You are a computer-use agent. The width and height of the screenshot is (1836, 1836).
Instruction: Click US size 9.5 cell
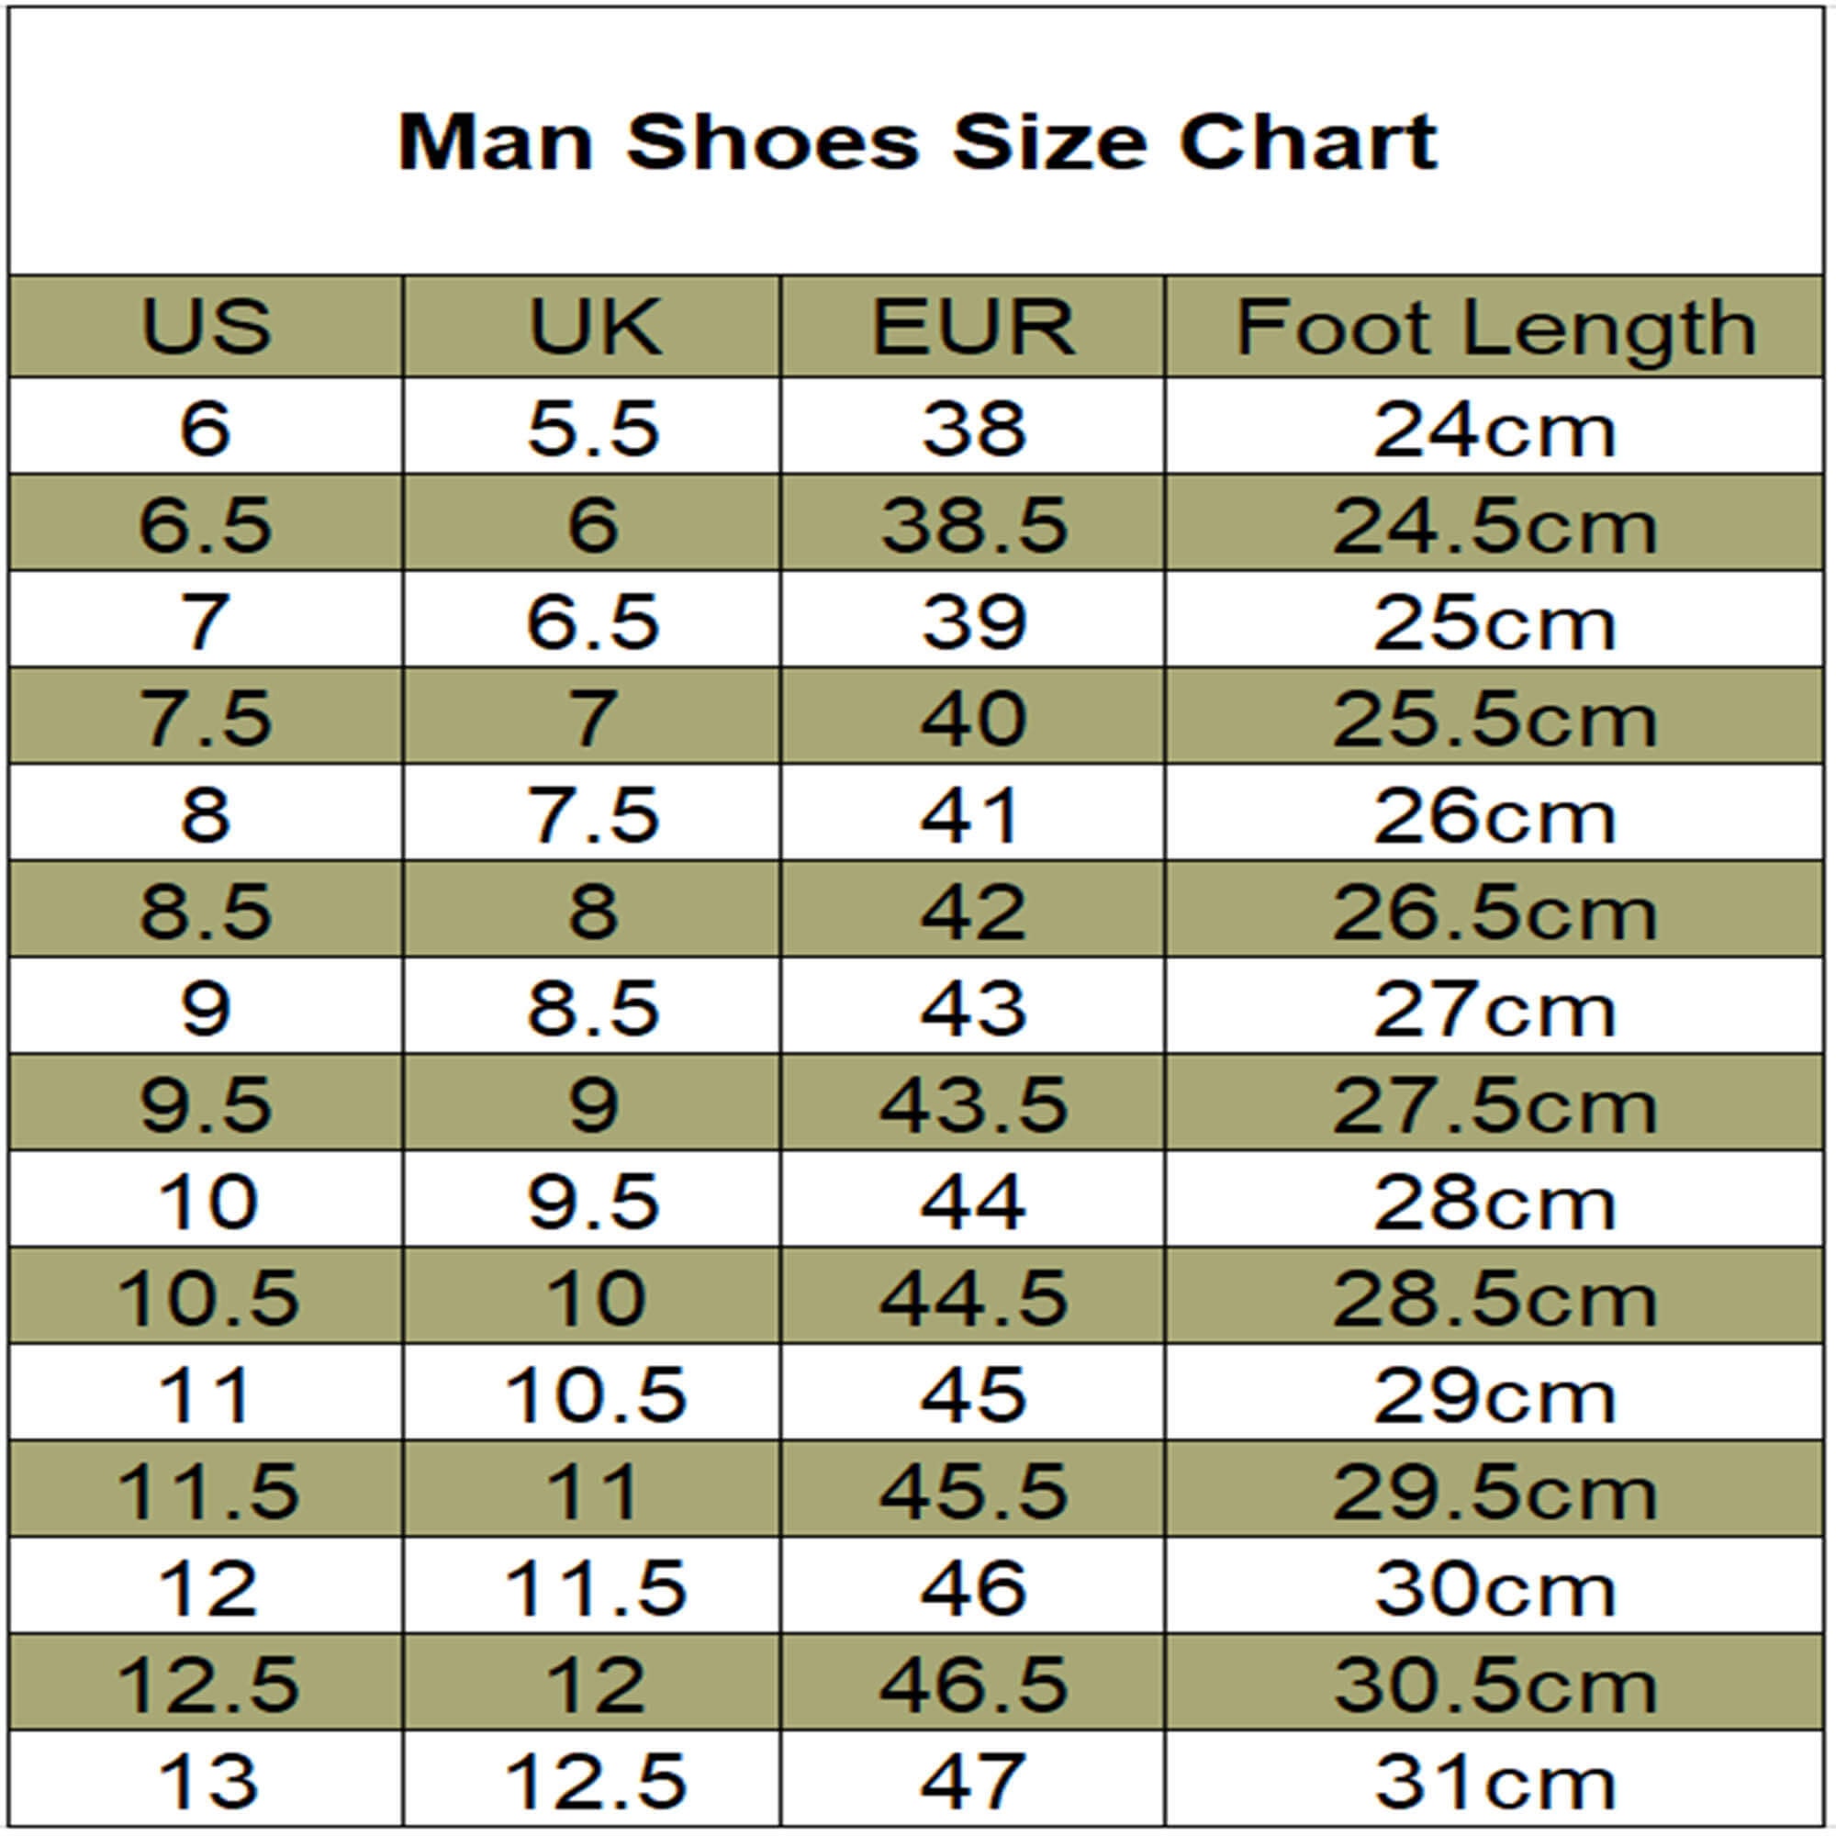(207, 1103)
